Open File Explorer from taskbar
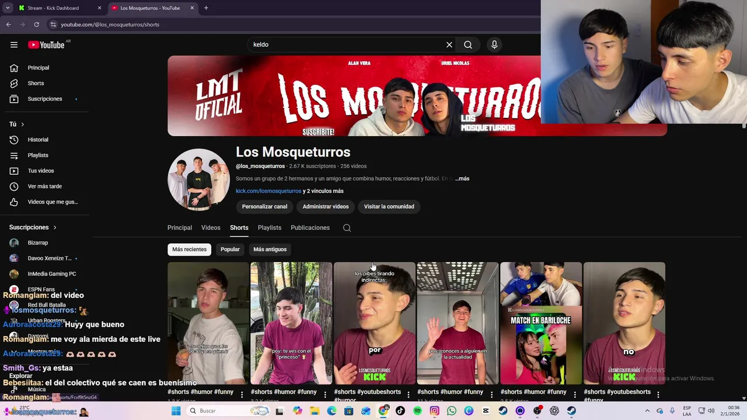747x420 pixels. [315, 411]
